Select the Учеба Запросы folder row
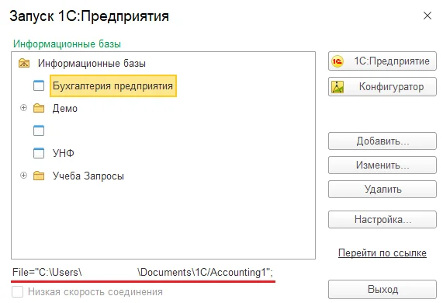 [88, 176]
